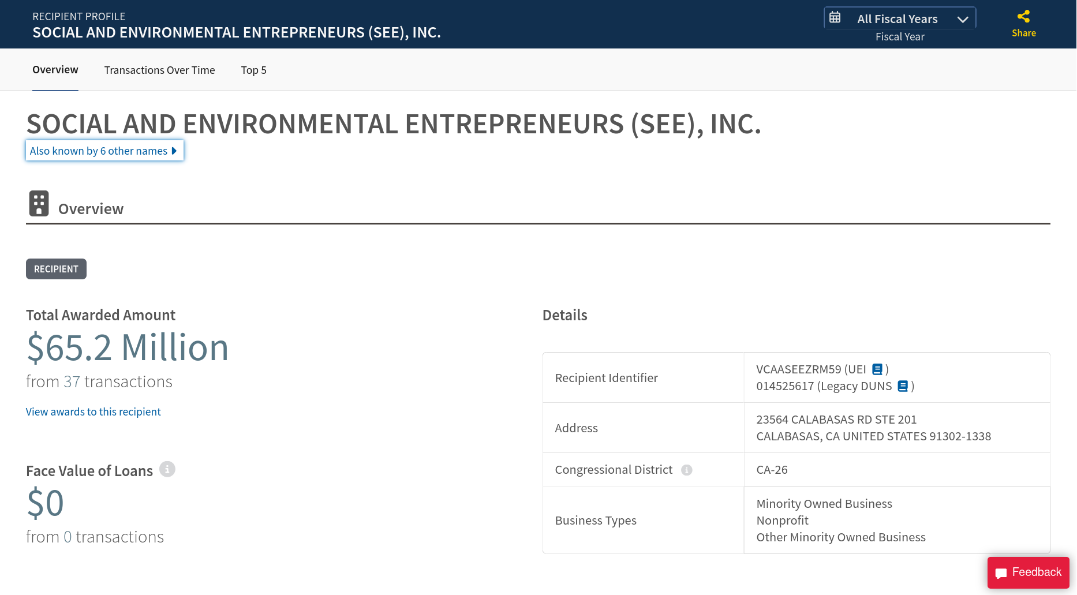
Task: Click the fiscal year dropdown chevron arrow
Action: (962, 20)
